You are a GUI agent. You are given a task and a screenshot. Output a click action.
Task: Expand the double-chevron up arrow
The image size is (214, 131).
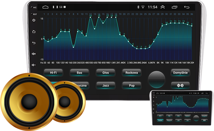163,7
